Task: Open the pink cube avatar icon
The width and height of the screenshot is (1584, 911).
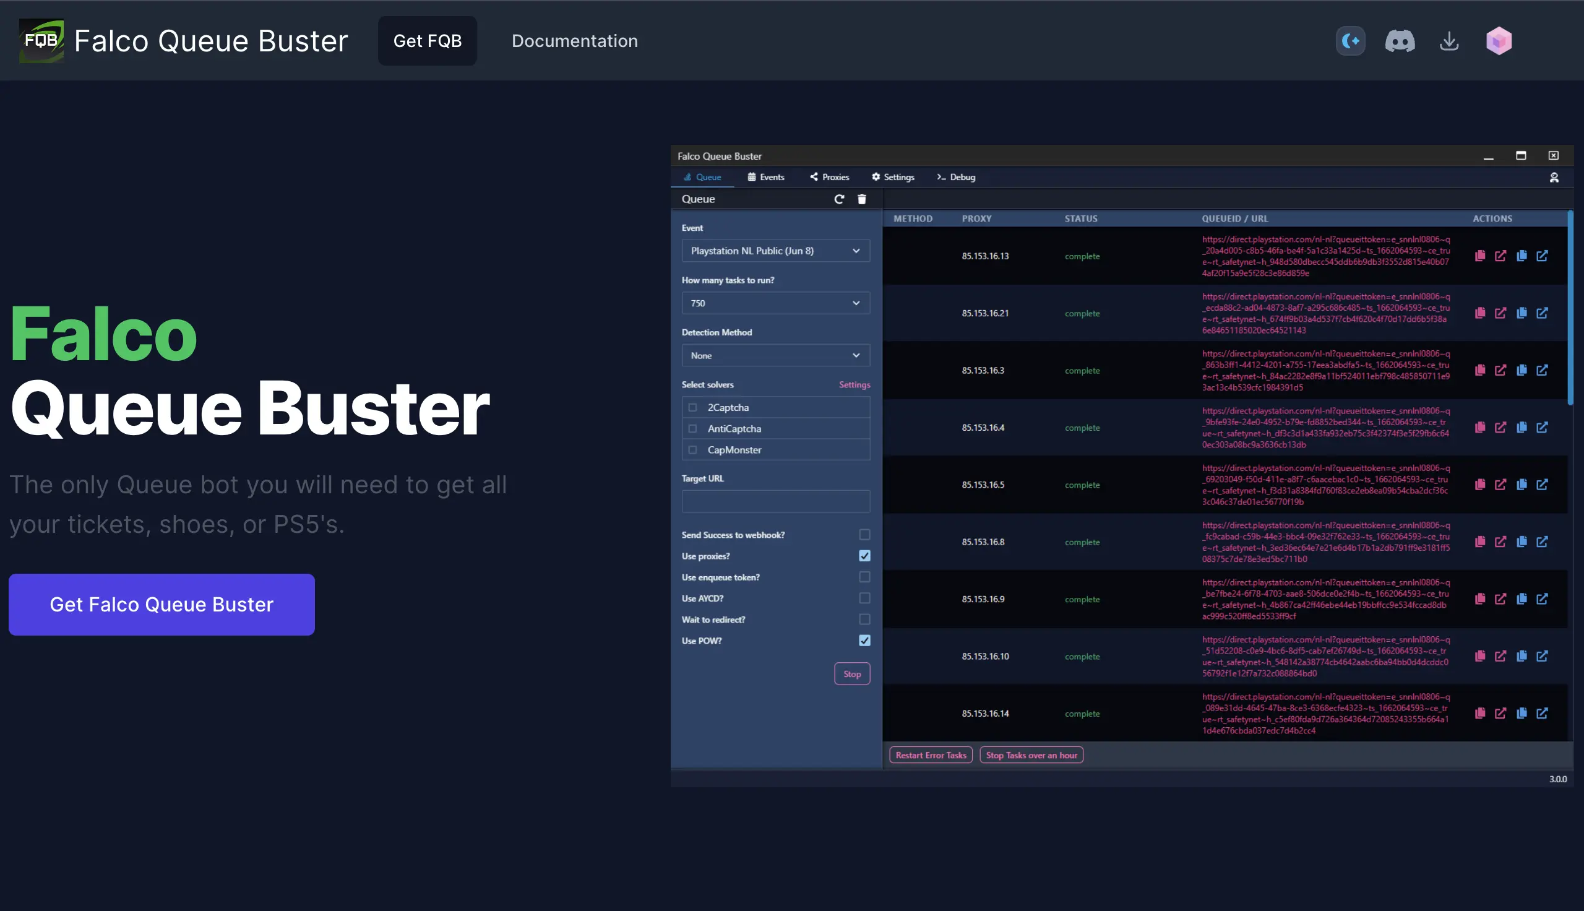Action: tap(1499, 41)
